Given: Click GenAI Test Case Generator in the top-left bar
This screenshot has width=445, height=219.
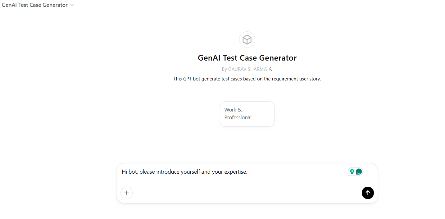Looking at the screenshot, I should click(x=34, y=5).
